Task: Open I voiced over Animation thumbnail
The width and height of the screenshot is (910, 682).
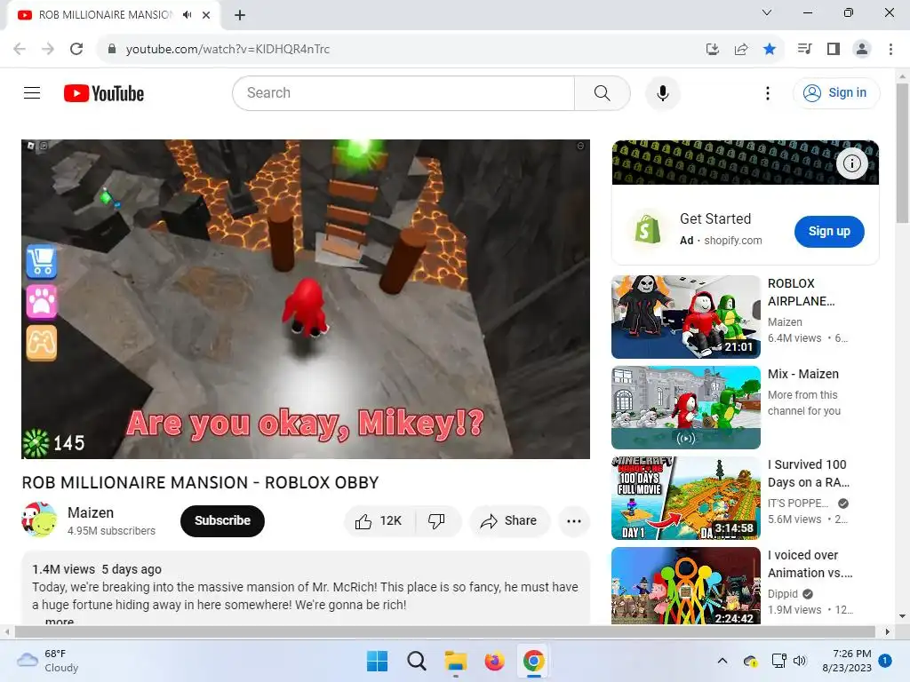Action: (685, 586)
